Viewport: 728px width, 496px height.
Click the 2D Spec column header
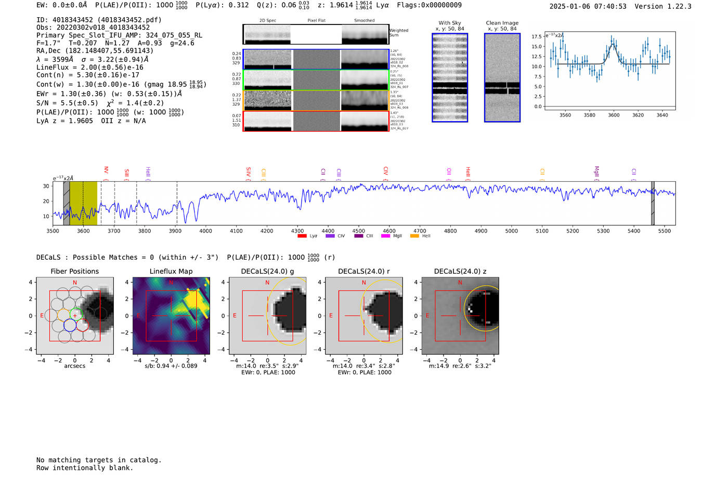click(268, 20)
